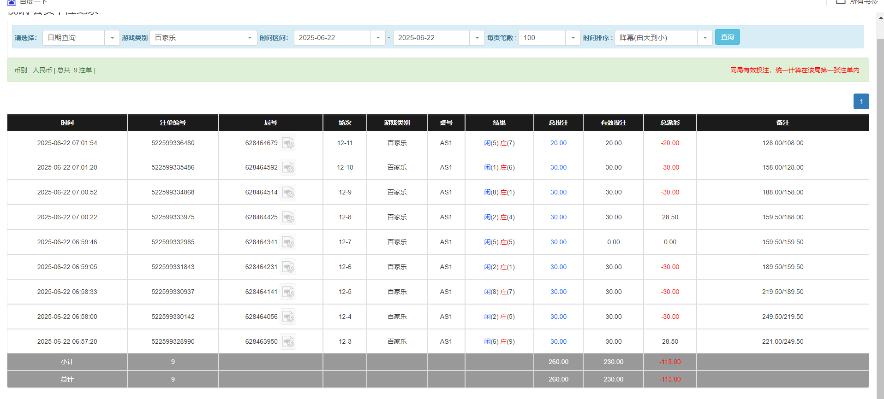Open the end date dropdown arrow
This screenshot has height=399, width=884.
[x=477, y=38]
